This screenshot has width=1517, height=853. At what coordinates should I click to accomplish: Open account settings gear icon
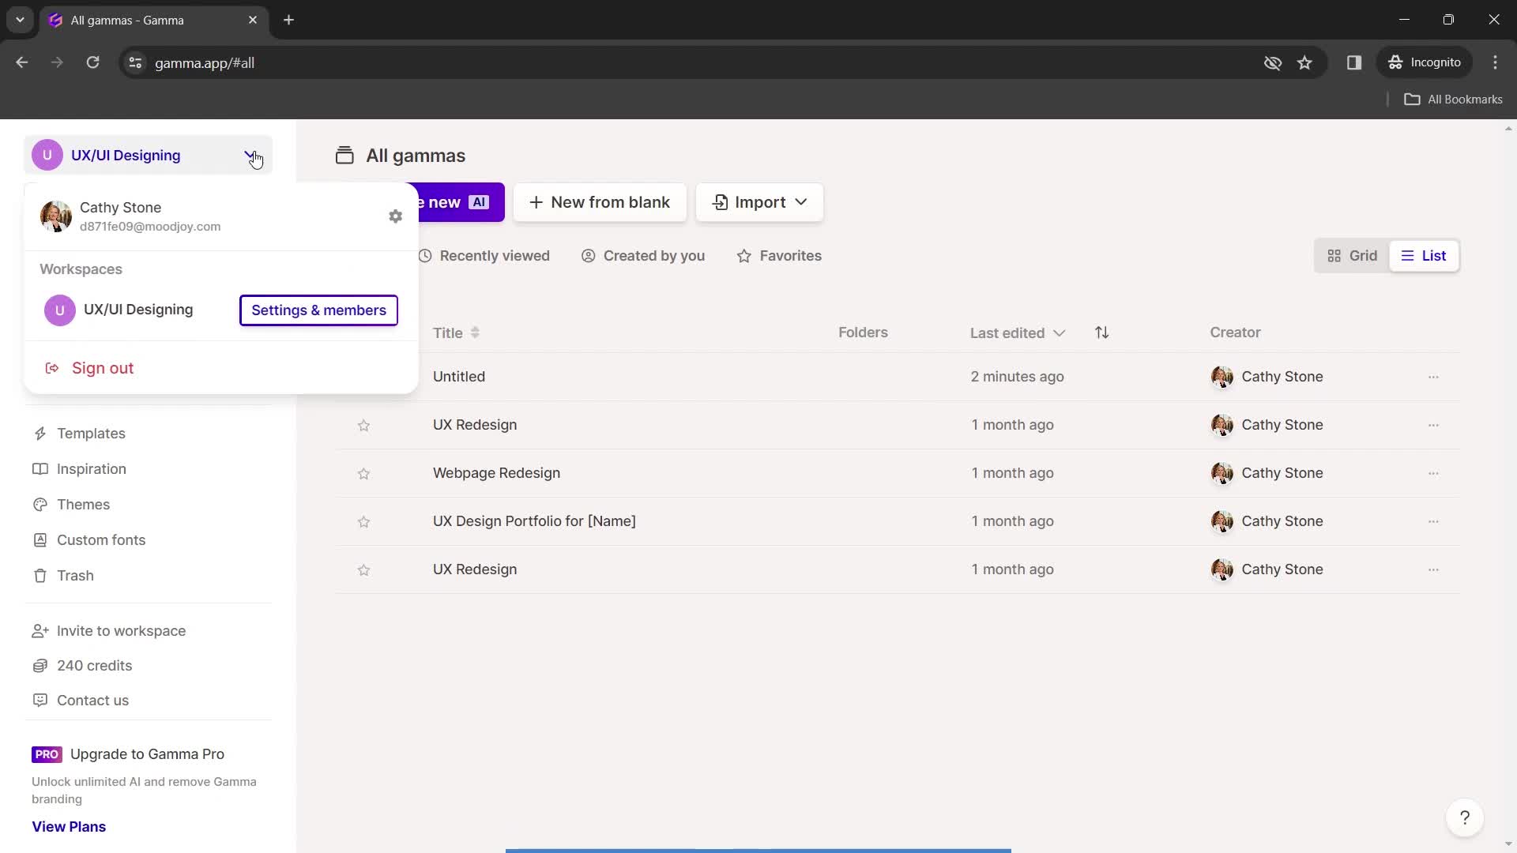(395, 216)
